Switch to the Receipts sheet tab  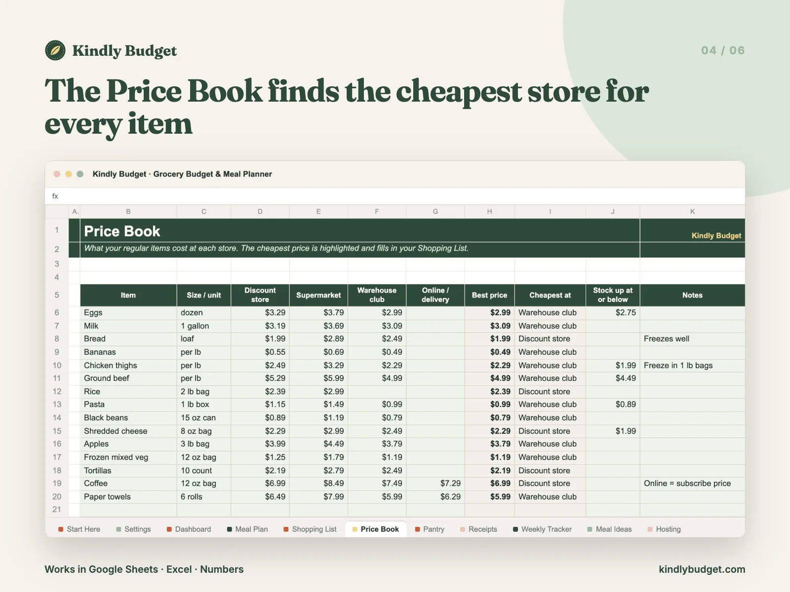coord(478,529)
